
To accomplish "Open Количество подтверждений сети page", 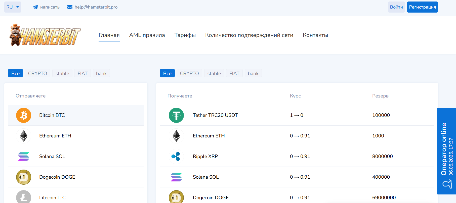I will point(249,35).
